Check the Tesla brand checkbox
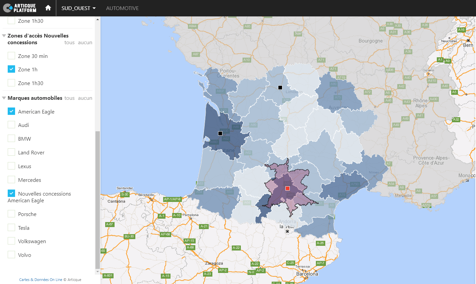 pos(11,227)
